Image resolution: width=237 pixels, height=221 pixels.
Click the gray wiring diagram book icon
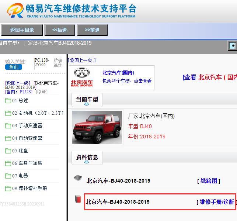78,178
